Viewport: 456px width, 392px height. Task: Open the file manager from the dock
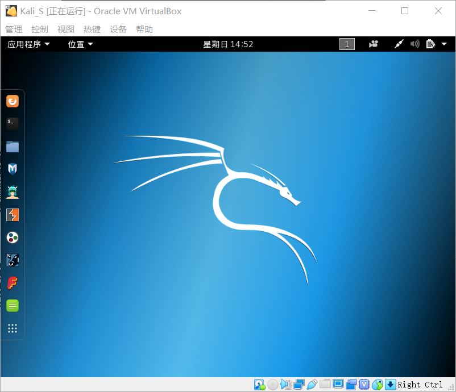pos(13,146)
